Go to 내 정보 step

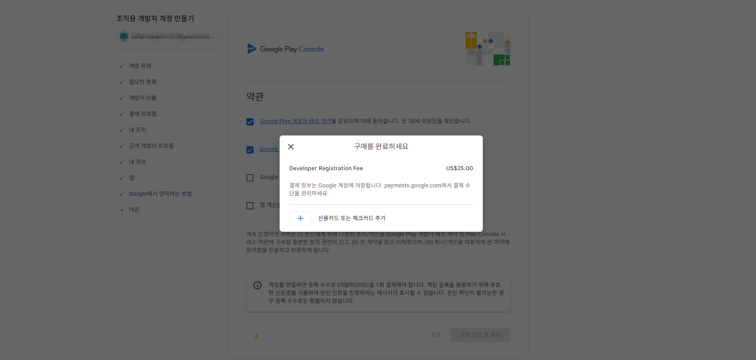pyautogui.click(x=138, y=162)
